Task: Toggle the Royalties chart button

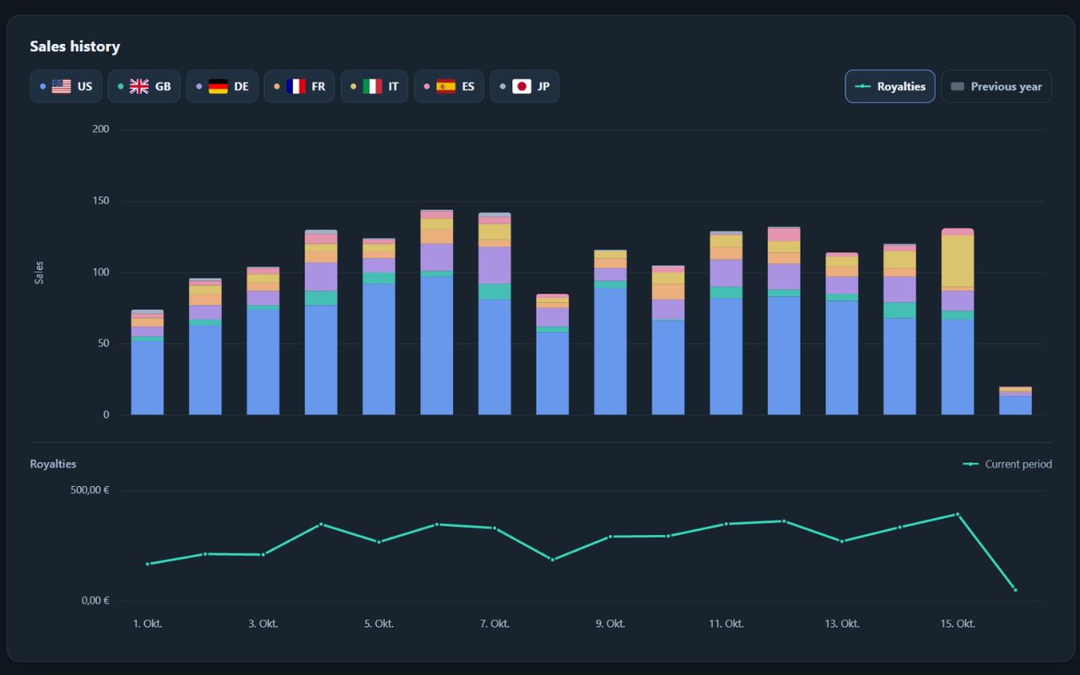Action: click(890, 86)
